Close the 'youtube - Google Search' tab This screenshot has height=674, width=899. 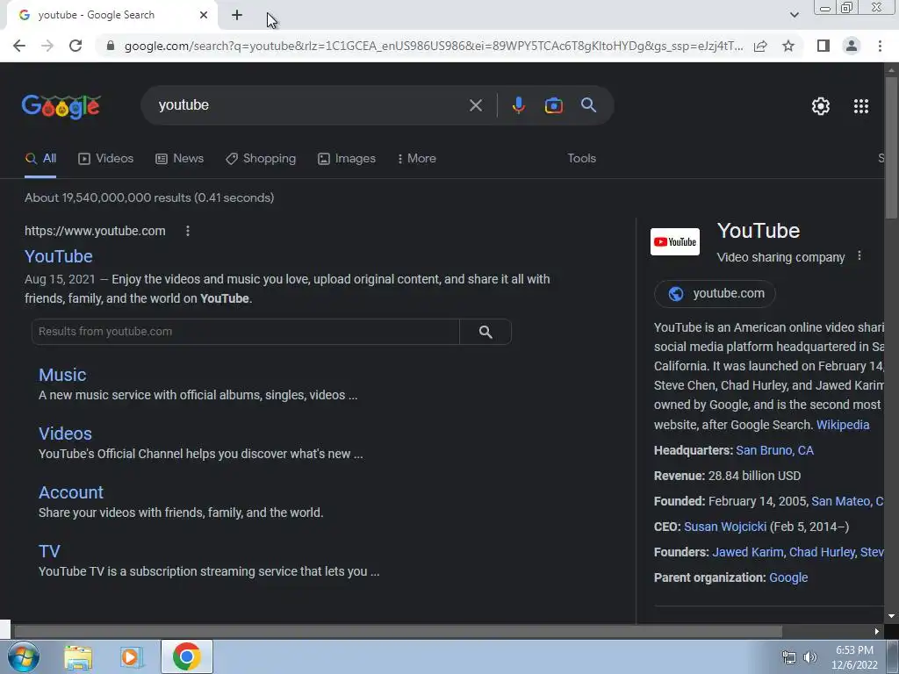pyautogui.click(x=204, y=15)
